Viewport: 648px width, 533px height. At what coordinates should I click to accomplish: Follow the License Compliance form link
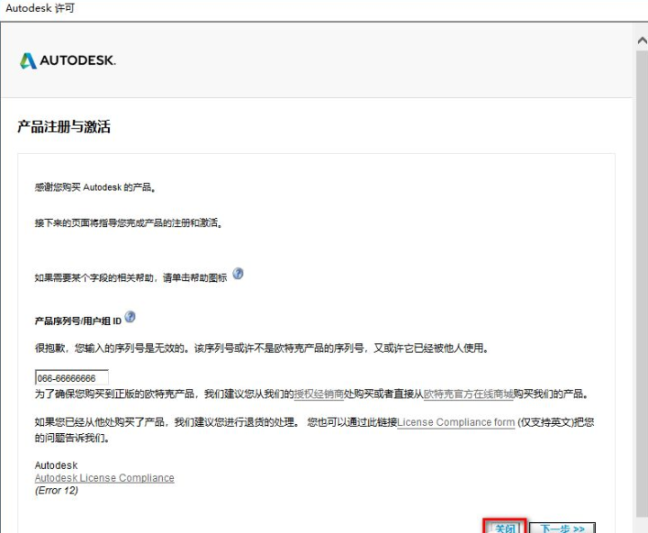pos(455,421)
